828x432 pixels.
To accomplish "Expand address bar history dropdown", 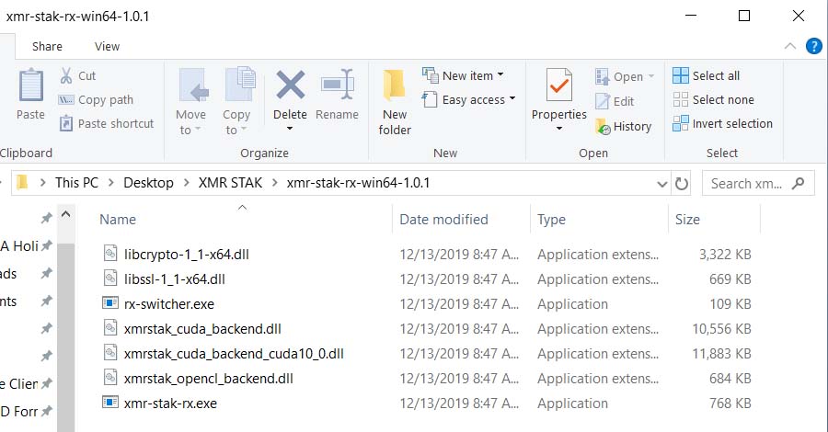I will [x=660, y=183].
